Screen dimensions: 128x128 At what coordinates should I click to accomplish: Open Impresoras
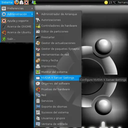click(58, 66)
